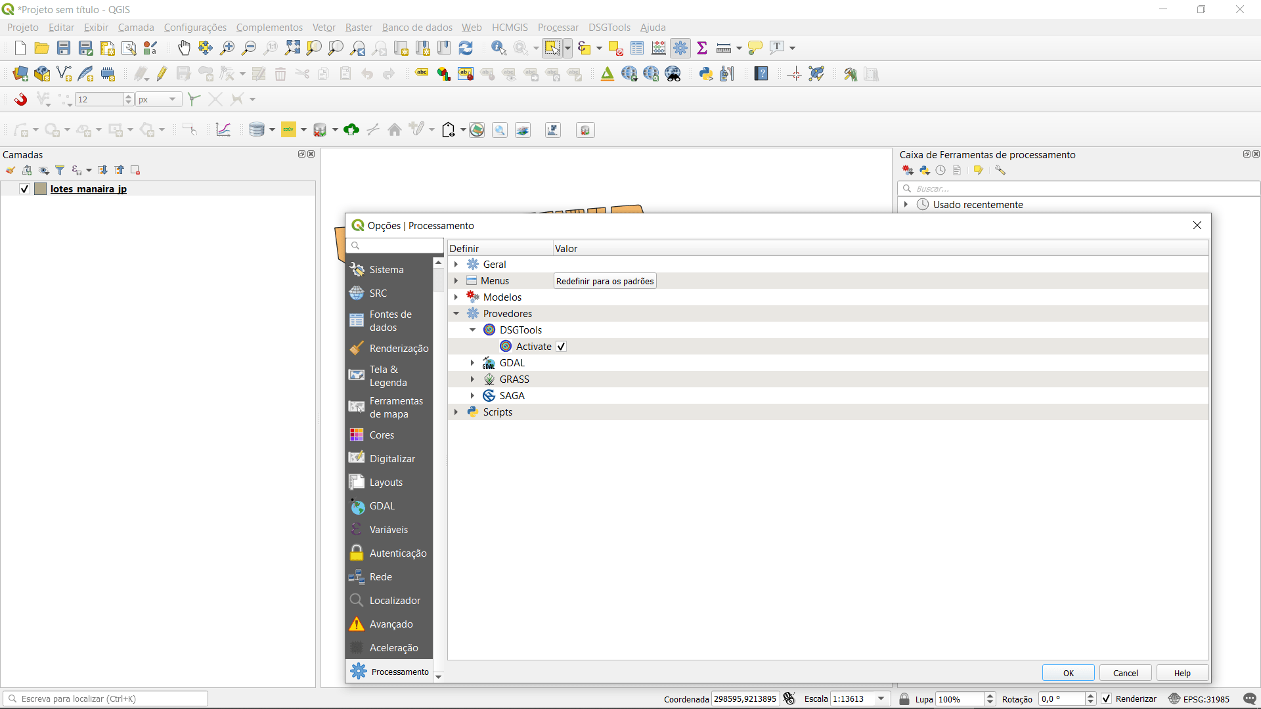This screenshot has height=709, width=1261.
Task: Expand the GDAL provider node
Action: [472, 363]
